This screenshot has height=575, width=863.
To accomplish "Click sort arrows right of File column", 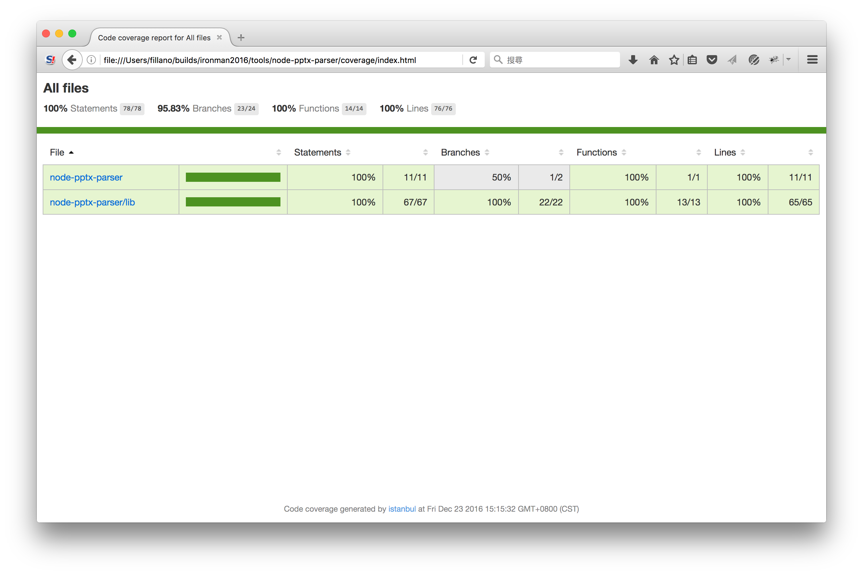I will [x=278, y=152].
